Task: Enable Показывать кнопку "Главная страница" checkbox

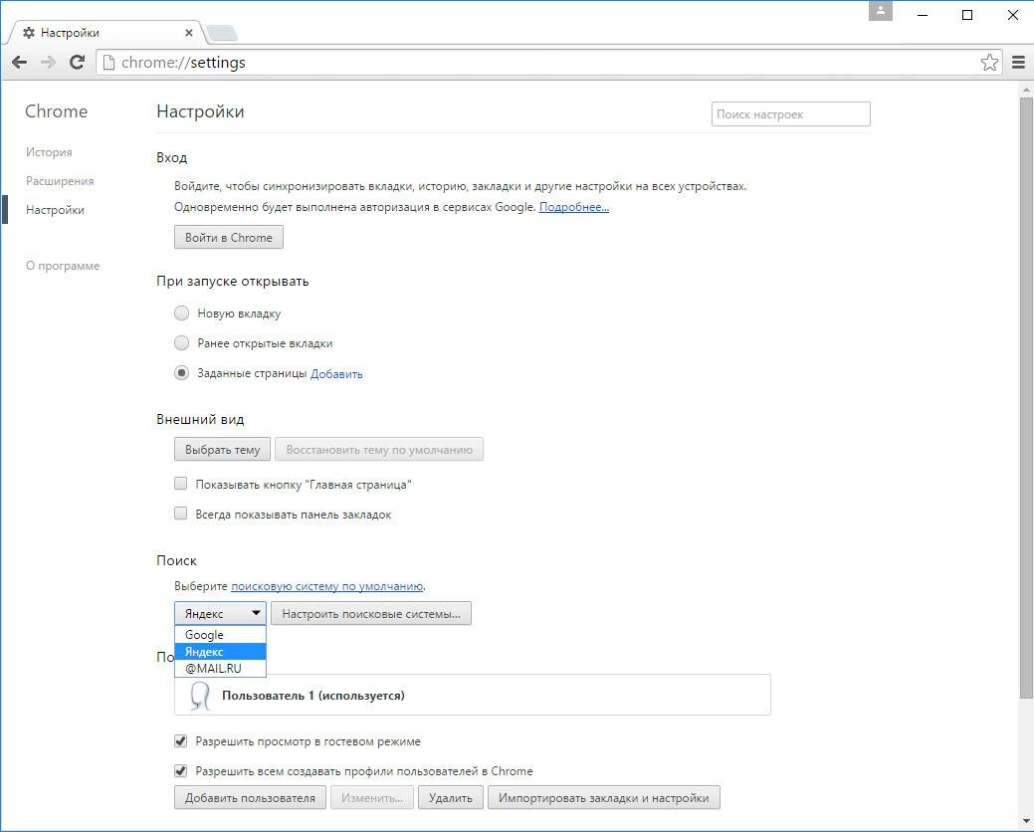Action: pos(181,484)
